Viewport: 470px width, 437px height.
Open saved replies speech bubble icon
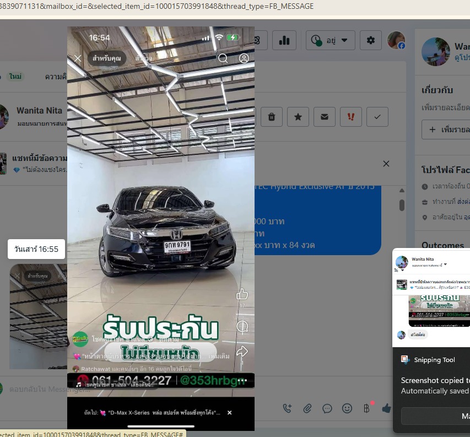(x=327, y=408)
